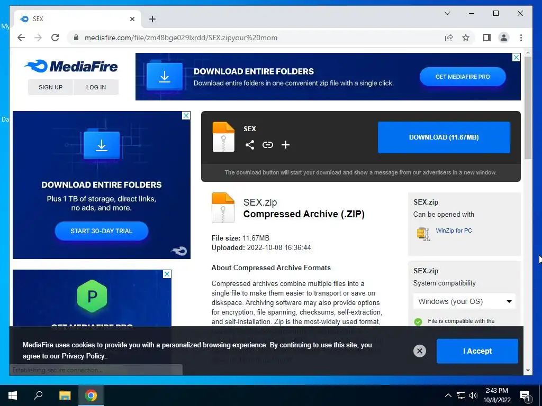
Task: Go forward in browser history
Action: (x=38, y=38)
